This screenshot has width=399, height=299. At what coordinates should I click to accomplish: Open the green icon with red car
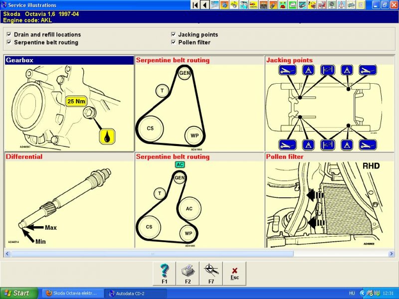283,5
